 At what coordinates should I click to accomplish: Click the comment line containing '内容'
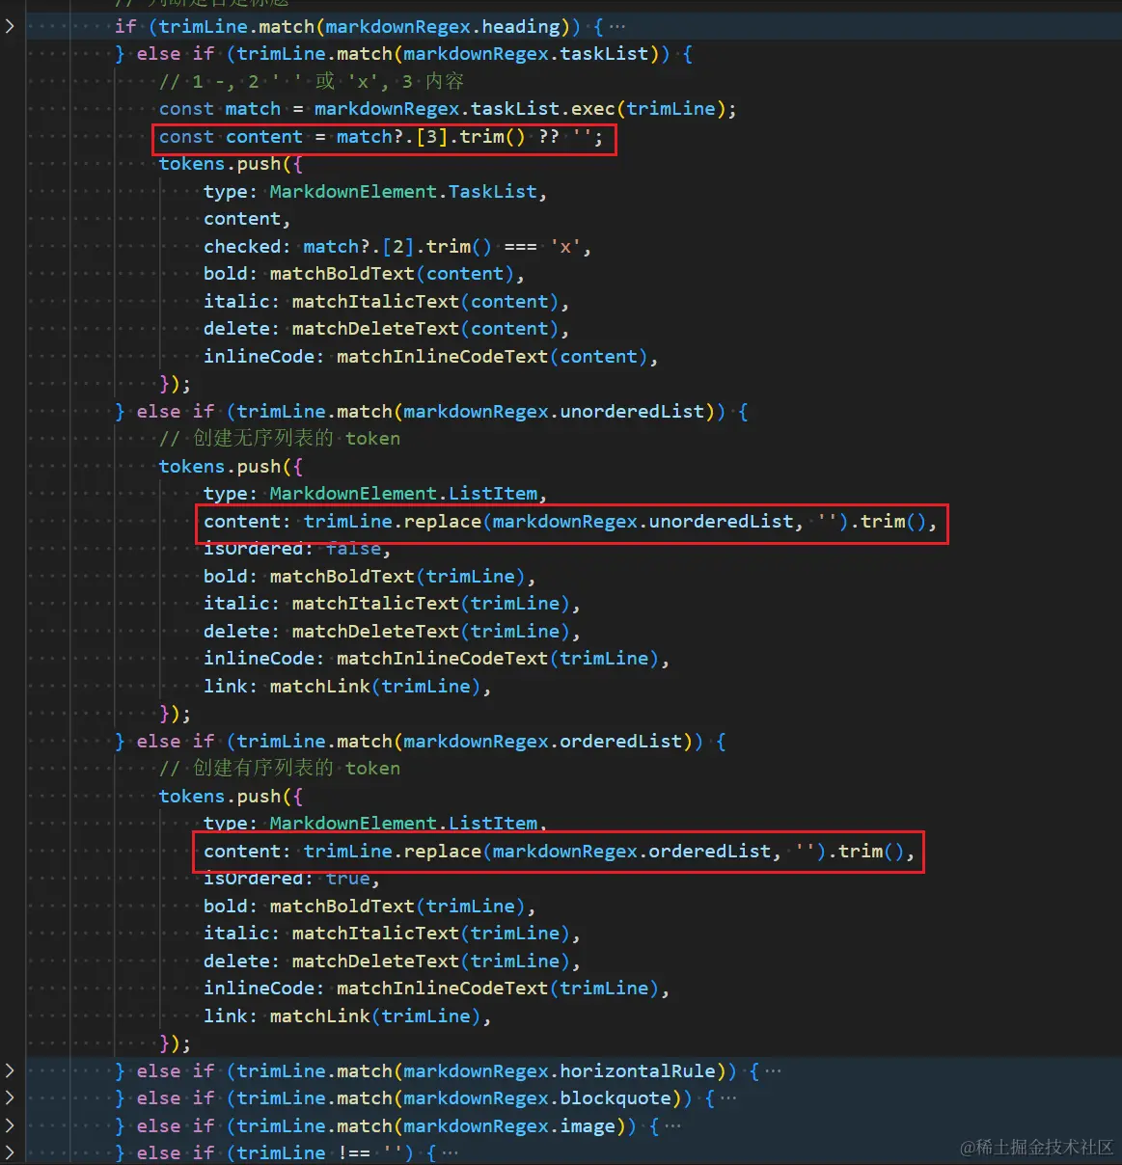(312, 81)
